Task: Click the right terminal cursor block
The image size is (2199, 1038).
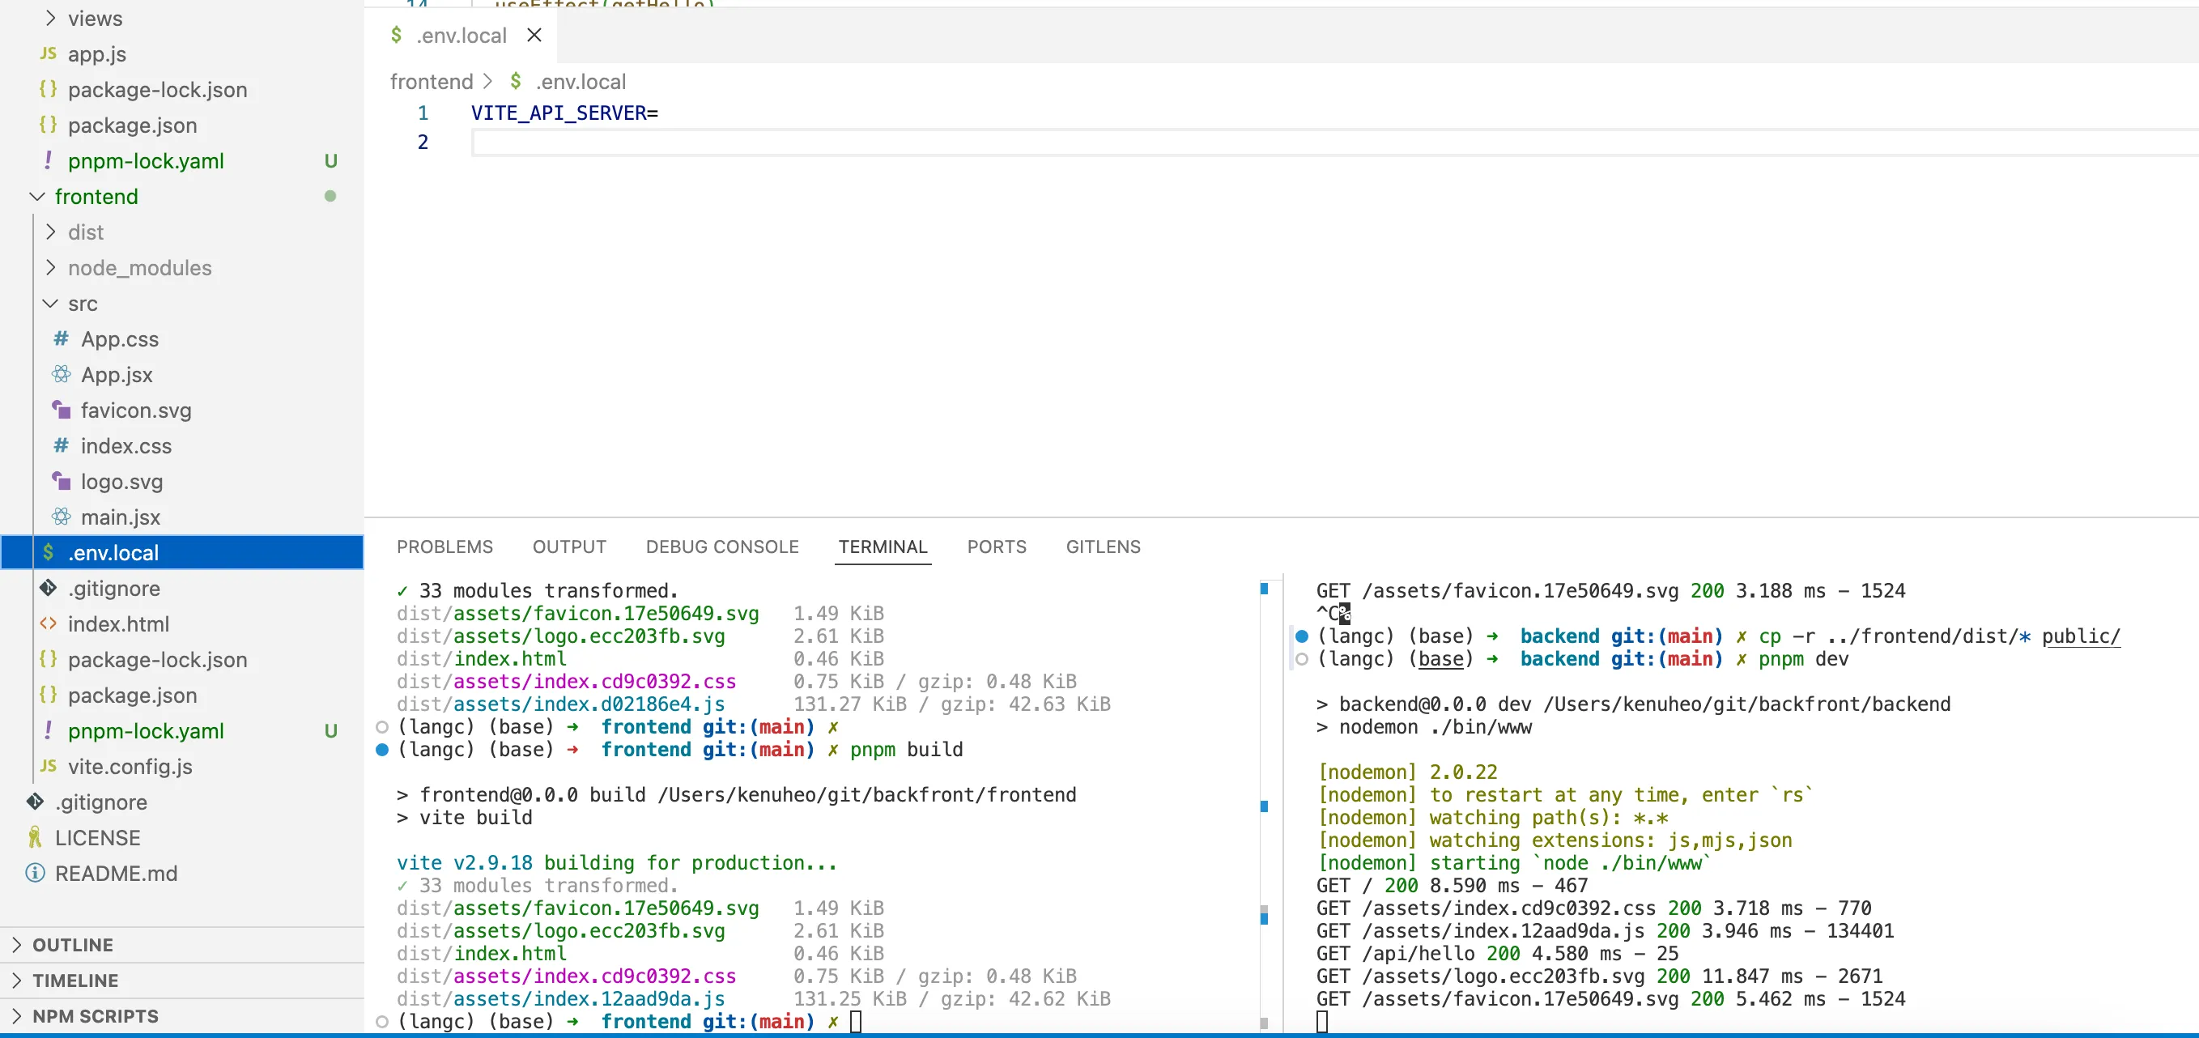Action: coord(1321,1021)
